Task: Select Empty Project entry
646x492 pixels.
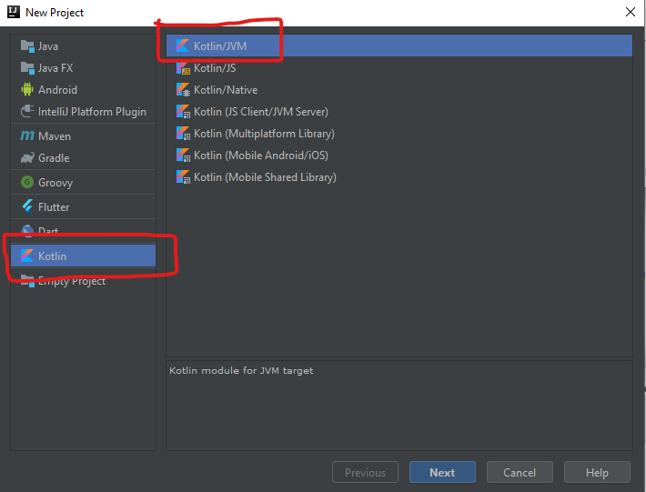Action: [x=83, y=280]
